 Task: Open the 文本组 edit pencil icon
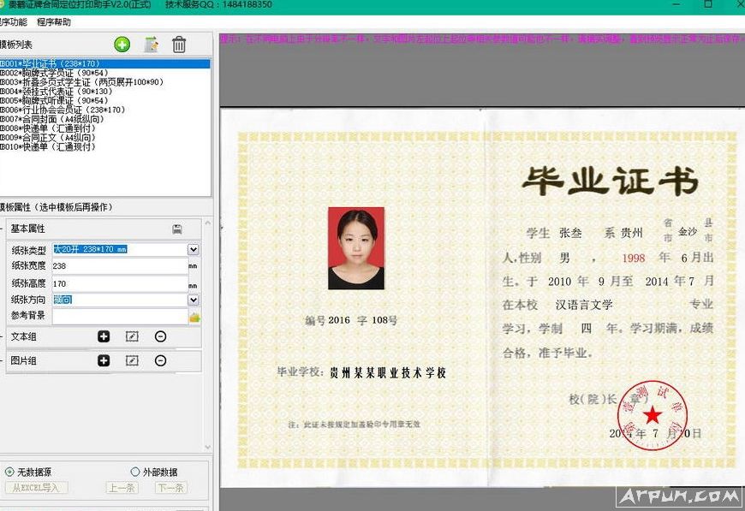(131, 336)
